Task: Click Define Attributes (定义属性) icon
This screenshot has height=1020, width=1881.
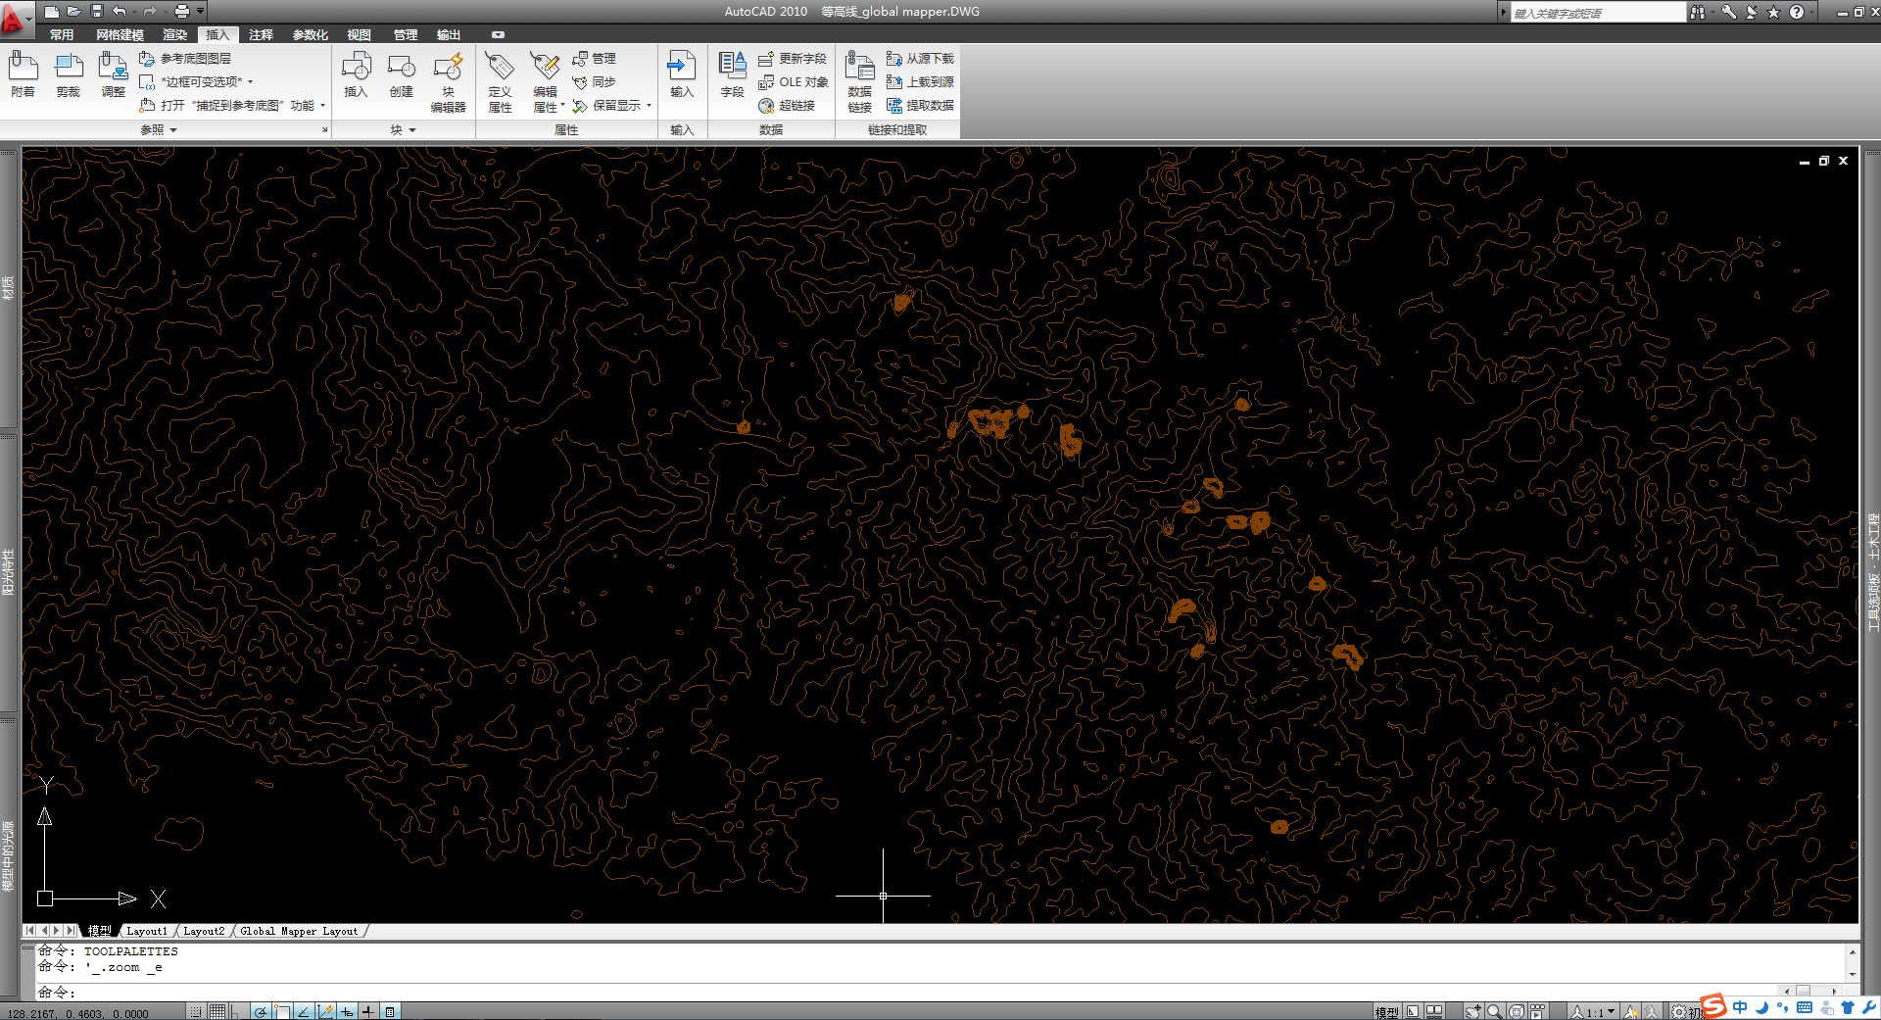Action: coord(500,82)
